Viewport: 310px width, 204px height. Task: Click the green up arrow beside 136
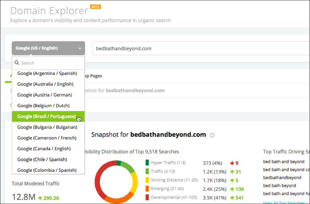tap(232, 189)
